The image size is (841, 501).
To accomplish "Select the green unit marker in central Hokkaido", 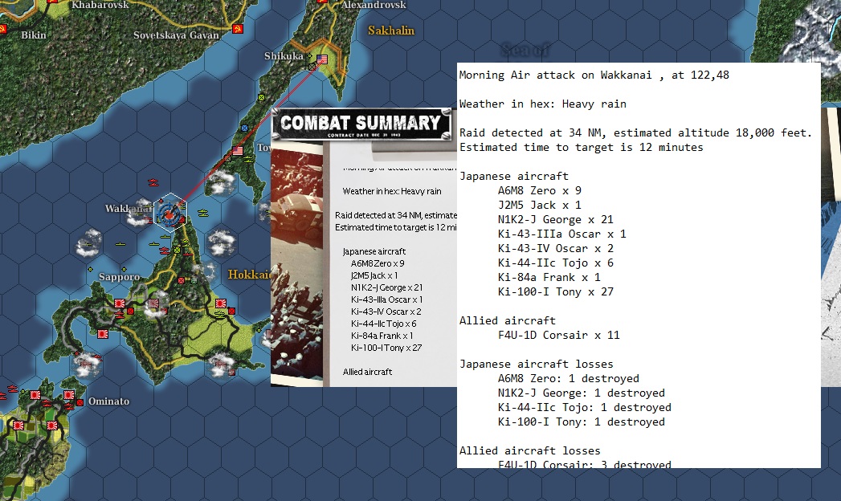I will point(194,280).
